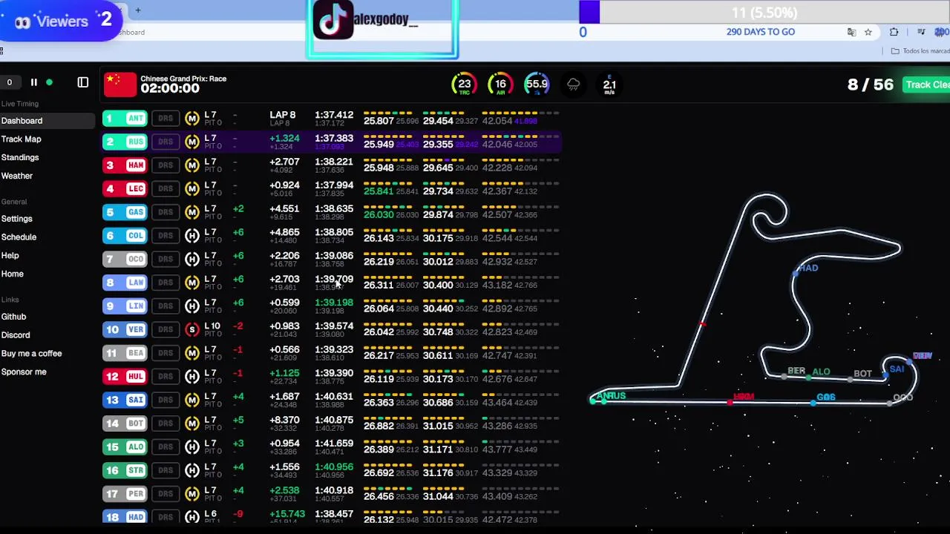Click the track temperature gauge showing 23

tap(465, 85)
